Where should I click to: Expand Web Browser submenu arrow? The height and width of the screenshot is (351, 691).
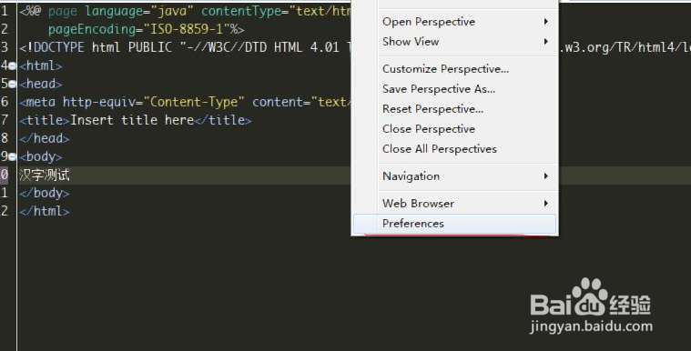pos(546,204)
